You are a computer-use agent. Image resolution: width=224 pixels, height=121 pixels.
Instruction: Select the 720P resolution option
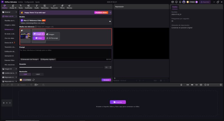click(x=25, y=74)
